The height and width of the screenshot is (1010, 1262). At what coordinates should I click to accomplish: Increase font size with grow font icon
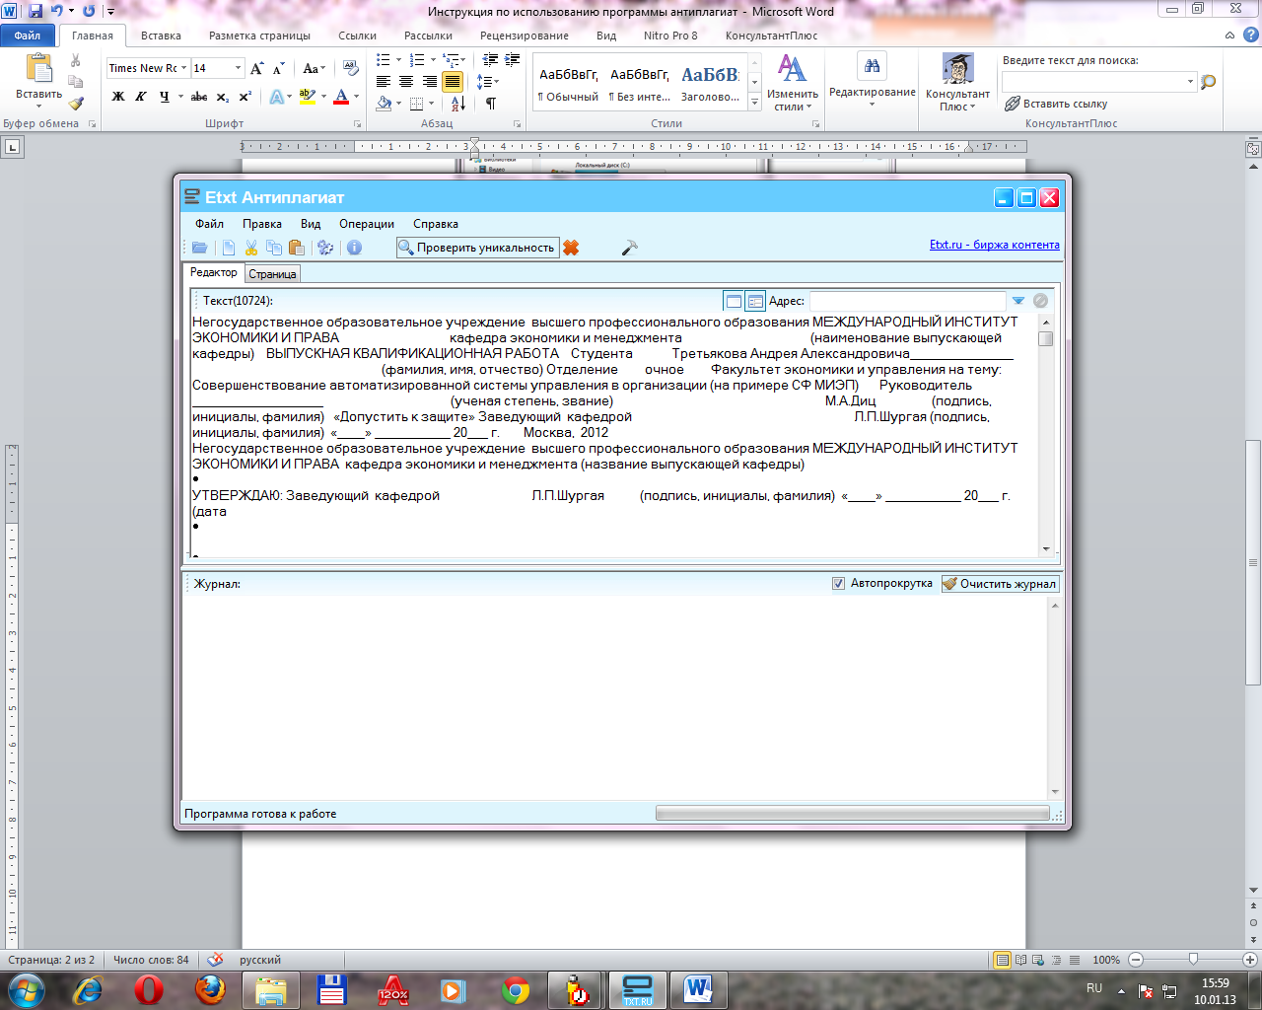(257, 68)
